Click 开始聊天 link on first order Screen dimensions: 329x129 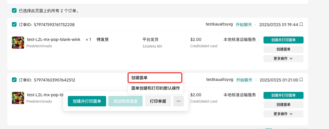[244, 25]
